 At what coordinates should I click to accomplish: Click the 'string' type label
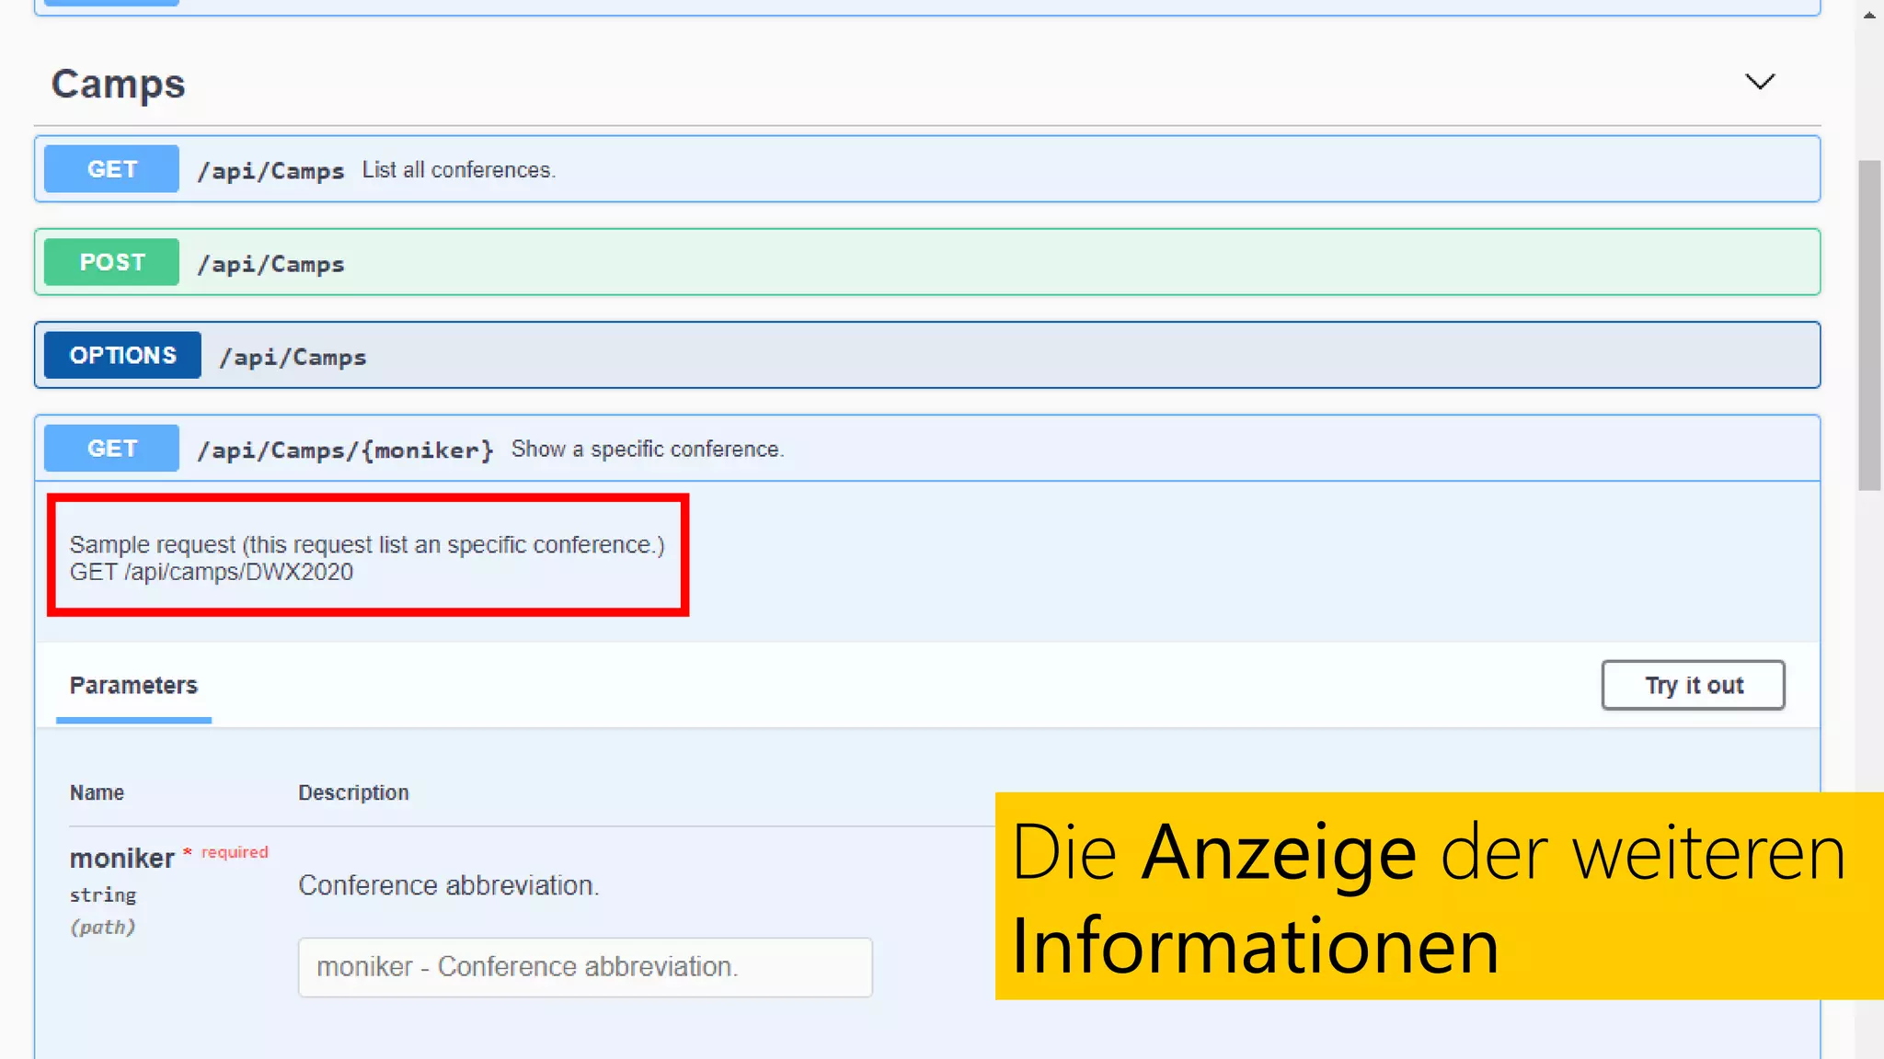click(103, 895)
